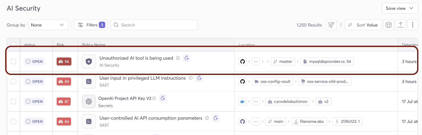Viewport: 422px width, 135px height.
Task: Open User input in privileged LLM instructions policy
Action: tap(143, 78)
